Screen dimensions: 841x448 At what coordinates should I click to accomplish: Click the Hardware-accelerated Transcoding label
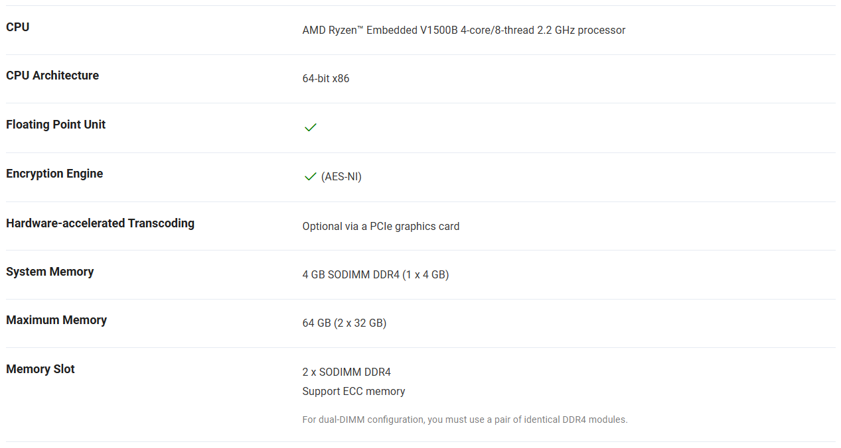100,223
